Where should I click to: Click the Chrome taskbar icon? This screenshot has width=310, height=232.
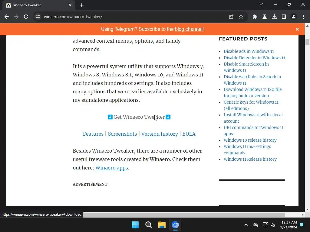175,225
